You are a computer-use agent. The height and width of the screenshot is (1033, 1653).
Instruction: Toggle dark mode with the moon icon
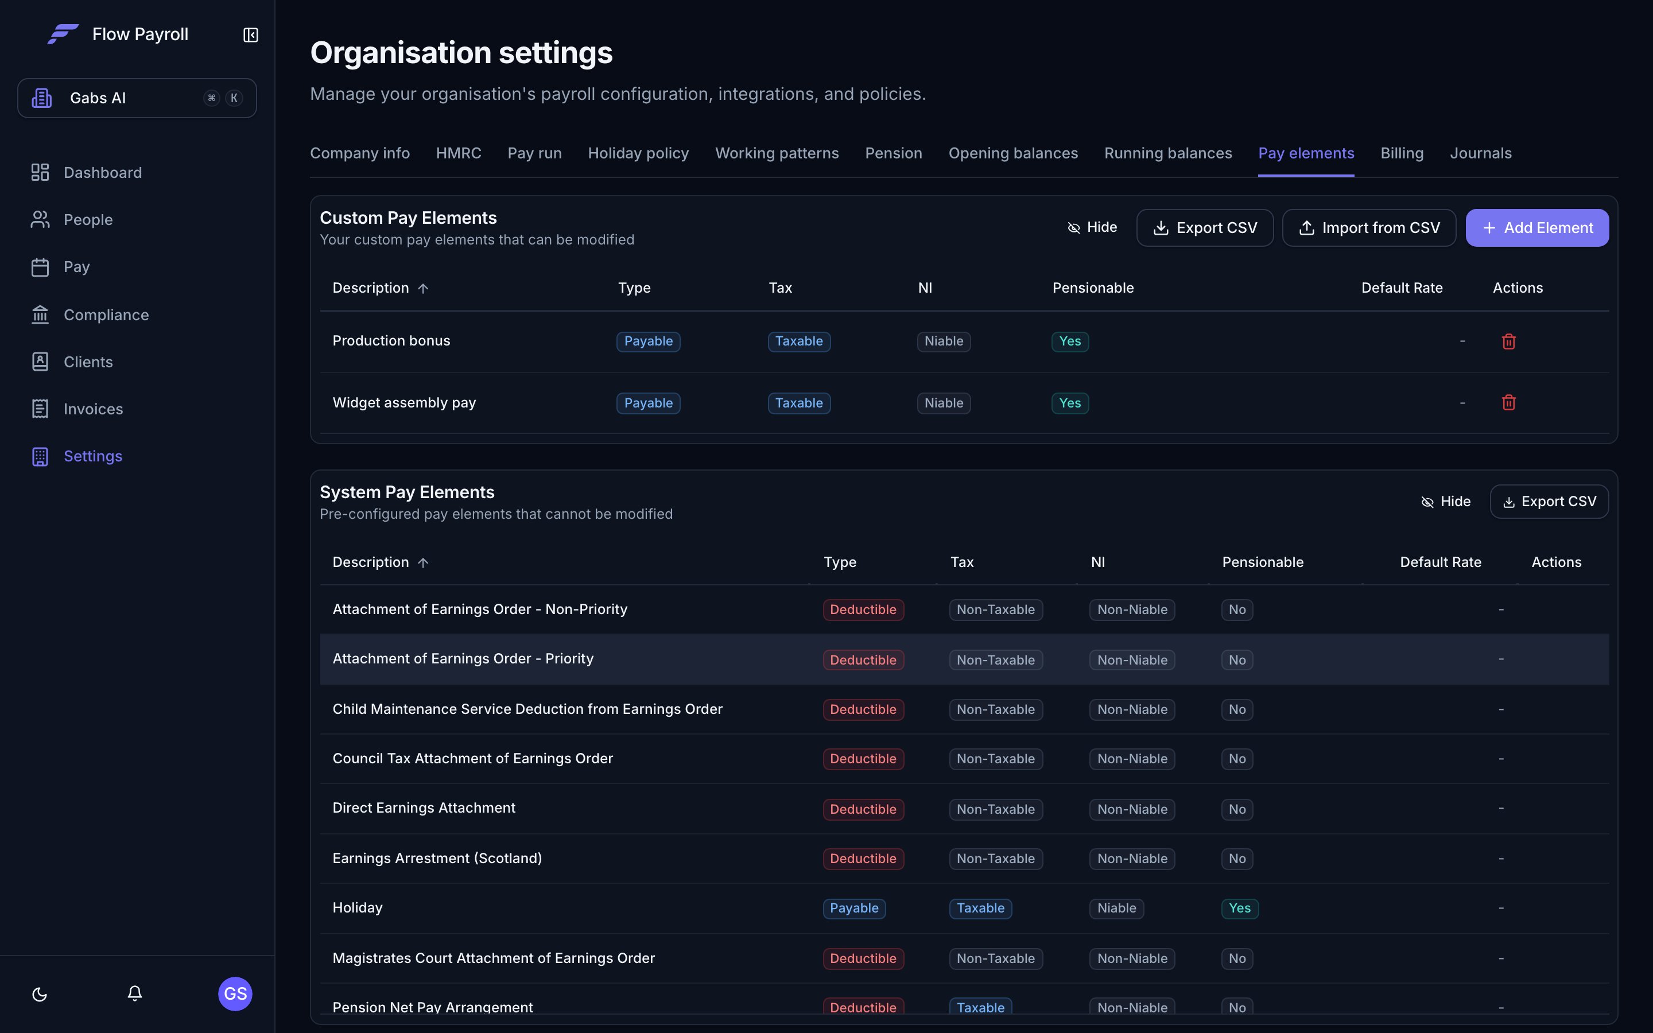tap(40, 994)
